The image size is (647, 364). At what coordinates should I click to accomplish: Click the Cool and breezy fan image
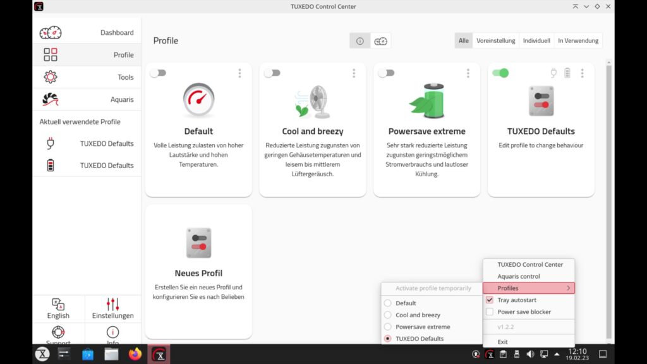312,101
